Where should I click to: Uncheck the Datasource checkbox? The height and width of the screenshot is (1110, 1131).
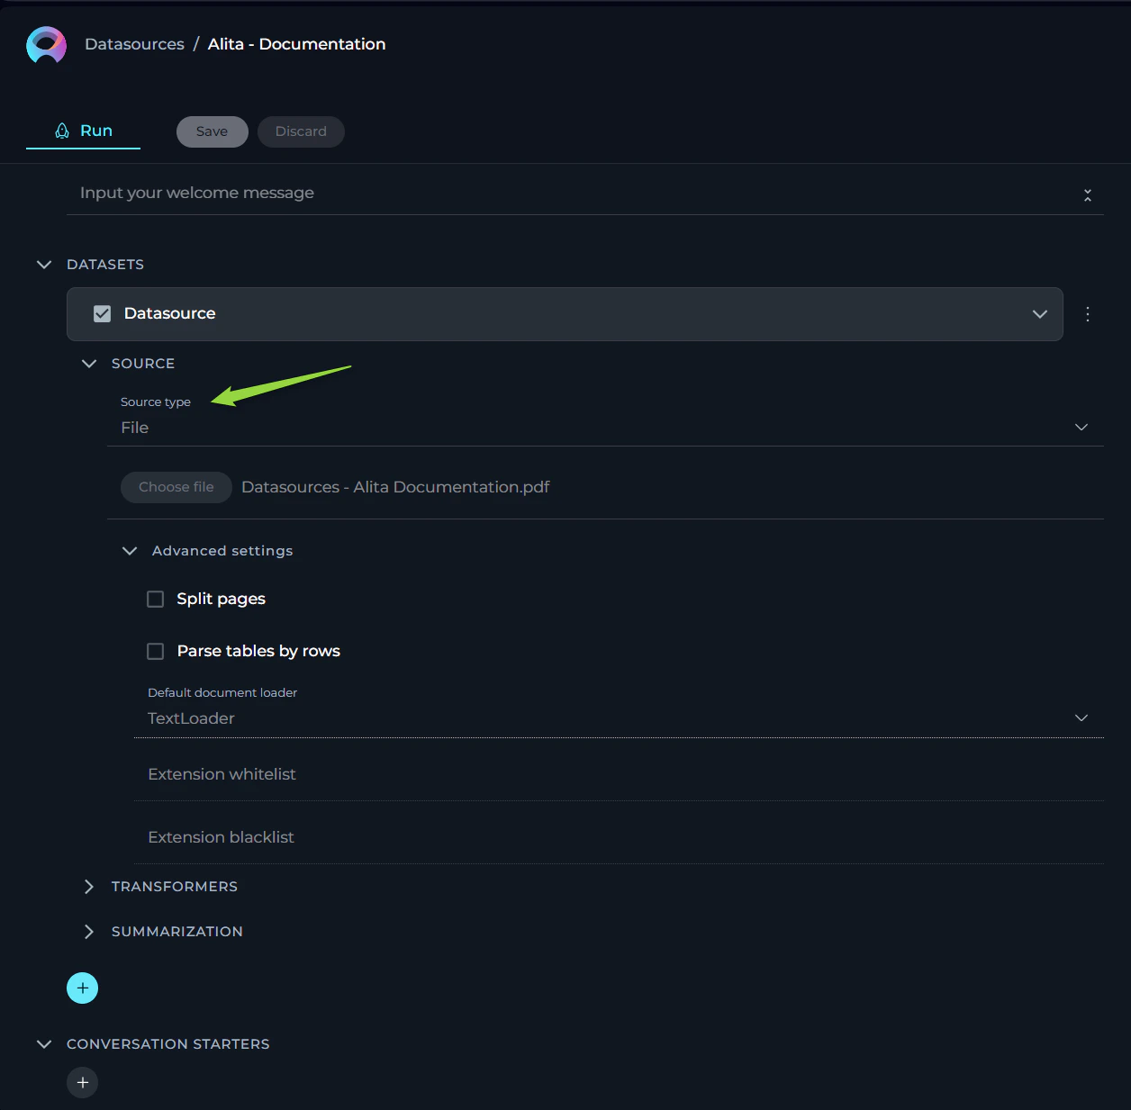point(102,313)
